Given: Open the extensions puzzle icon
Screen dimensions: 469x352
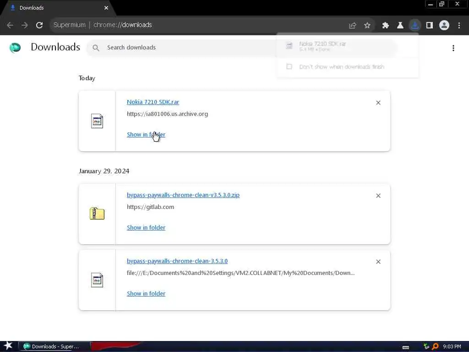Looking at the screenshot, I should click(386, 26).
